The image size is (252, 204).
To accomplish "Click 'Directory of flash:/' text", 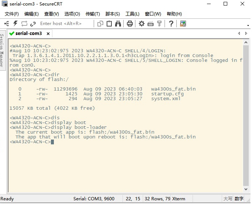I will point(39,80).
